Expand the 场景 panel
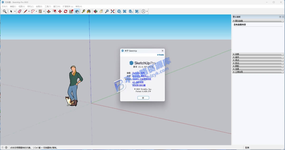The width and height of the screenshot is (285, 150). pyautogui.click(x=258, y=69)
